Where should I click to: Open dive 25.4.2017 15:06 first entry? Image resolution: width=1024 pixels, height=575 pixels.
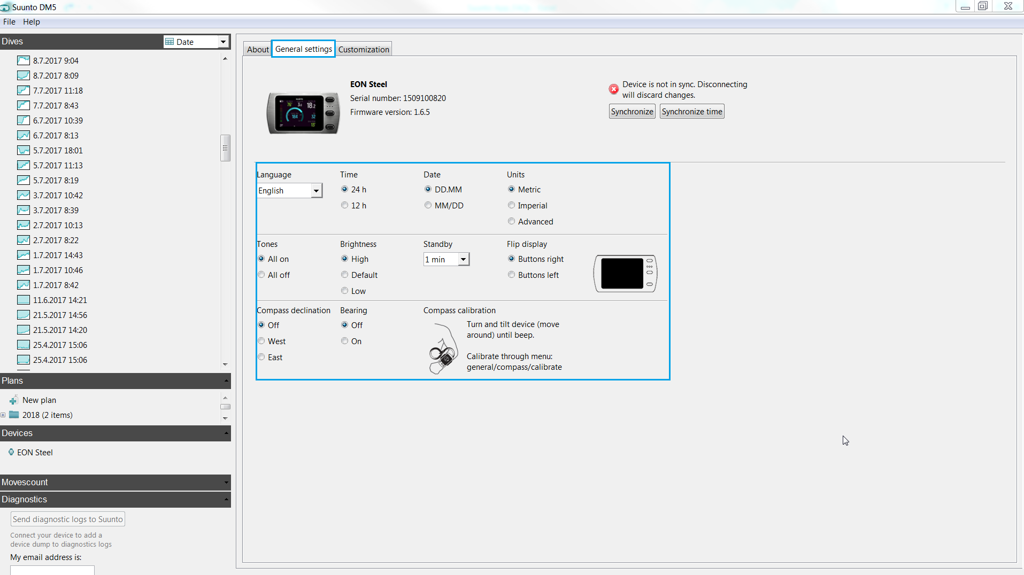60,345
